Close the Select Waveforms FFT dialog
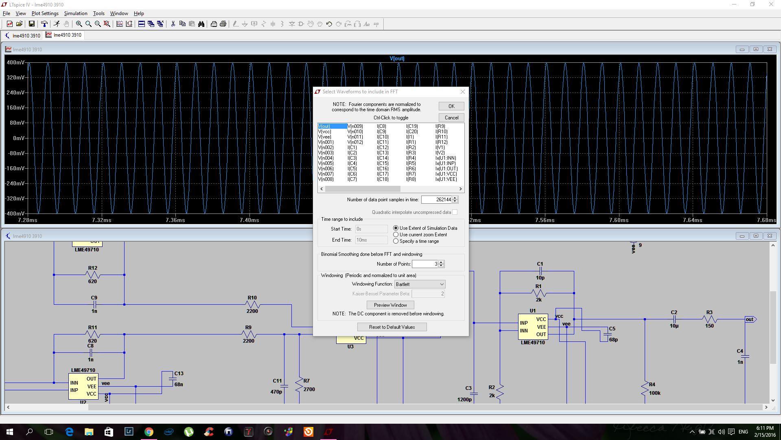The width and height of the screenshot is (781, 440). tap(462, 92)
